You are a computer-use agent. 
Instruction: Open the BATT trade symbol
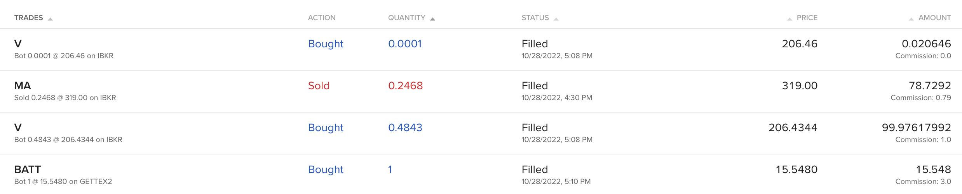coord(28,170)
